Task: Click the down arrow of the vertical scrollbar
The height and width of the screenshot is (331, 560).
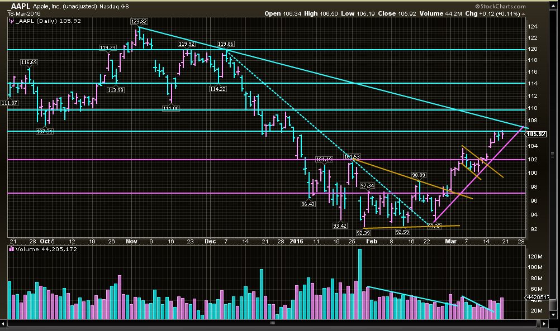Action: [x=553, y=315]
